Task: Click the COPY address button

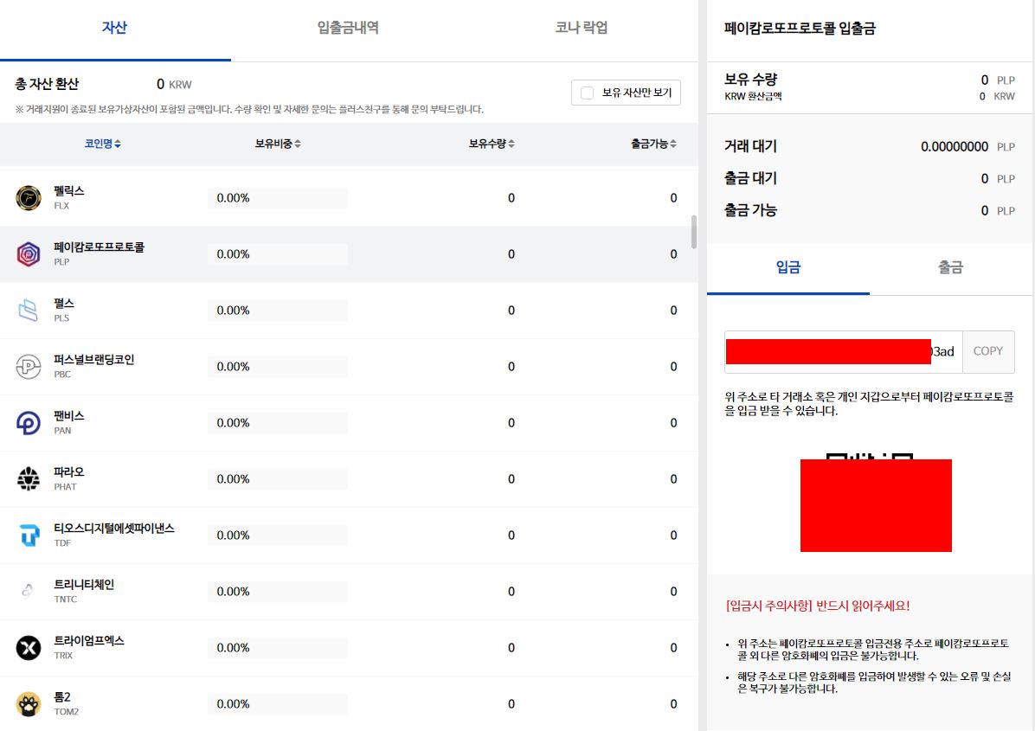Action: (988, 351)
